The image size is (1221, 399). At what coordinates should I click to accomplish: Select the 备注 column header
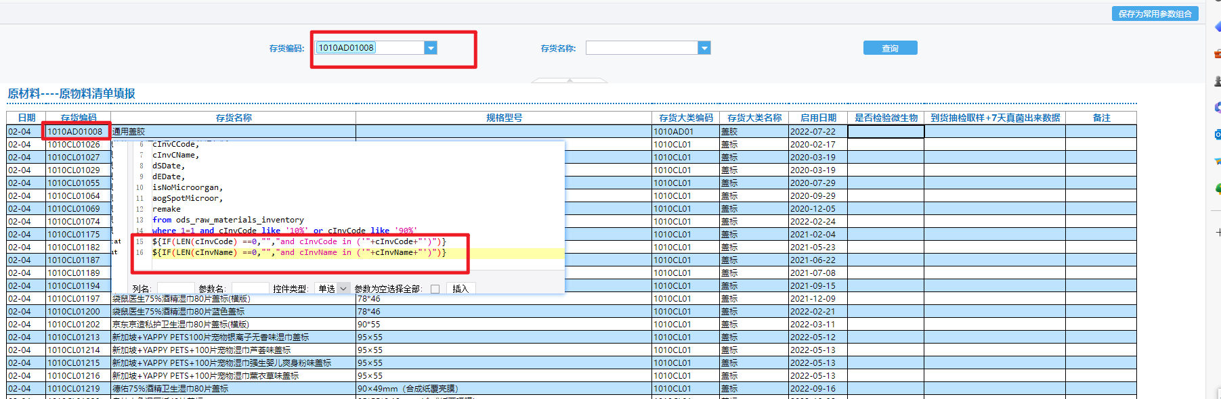[x=1101, y=118]
